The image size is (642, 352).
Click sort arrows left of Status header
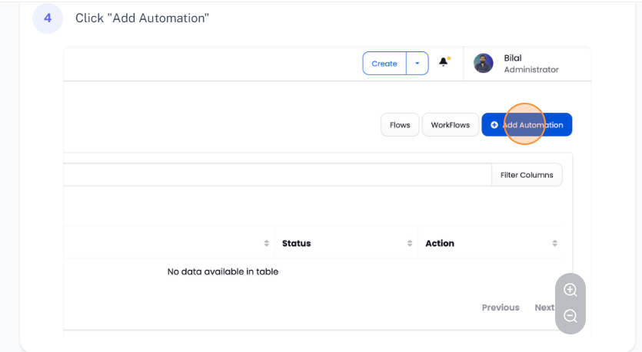tap(267, 243)
